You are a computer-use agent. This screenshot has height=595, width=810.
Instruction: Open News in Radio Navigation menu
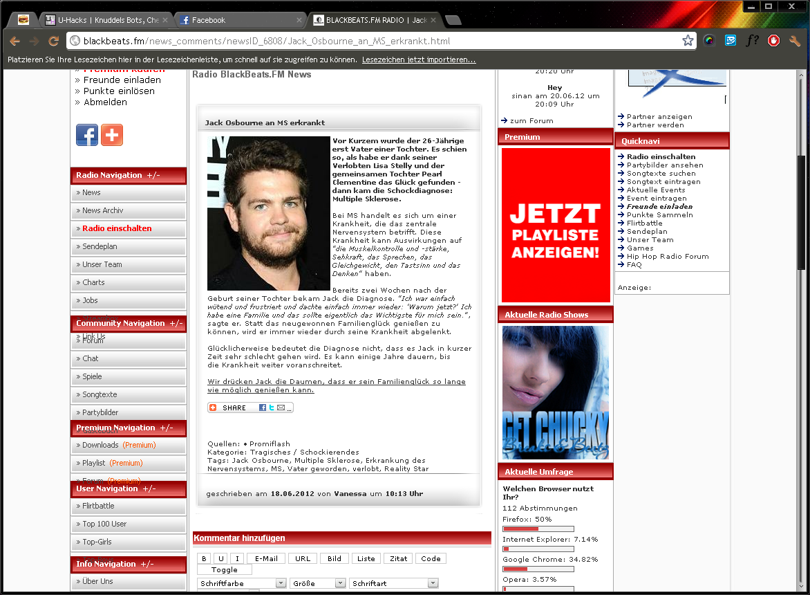pyautogui.click(x=128, y=192)
